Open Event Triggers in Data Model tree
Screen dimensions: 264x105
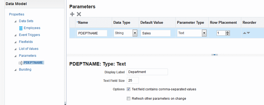[29, 35]
